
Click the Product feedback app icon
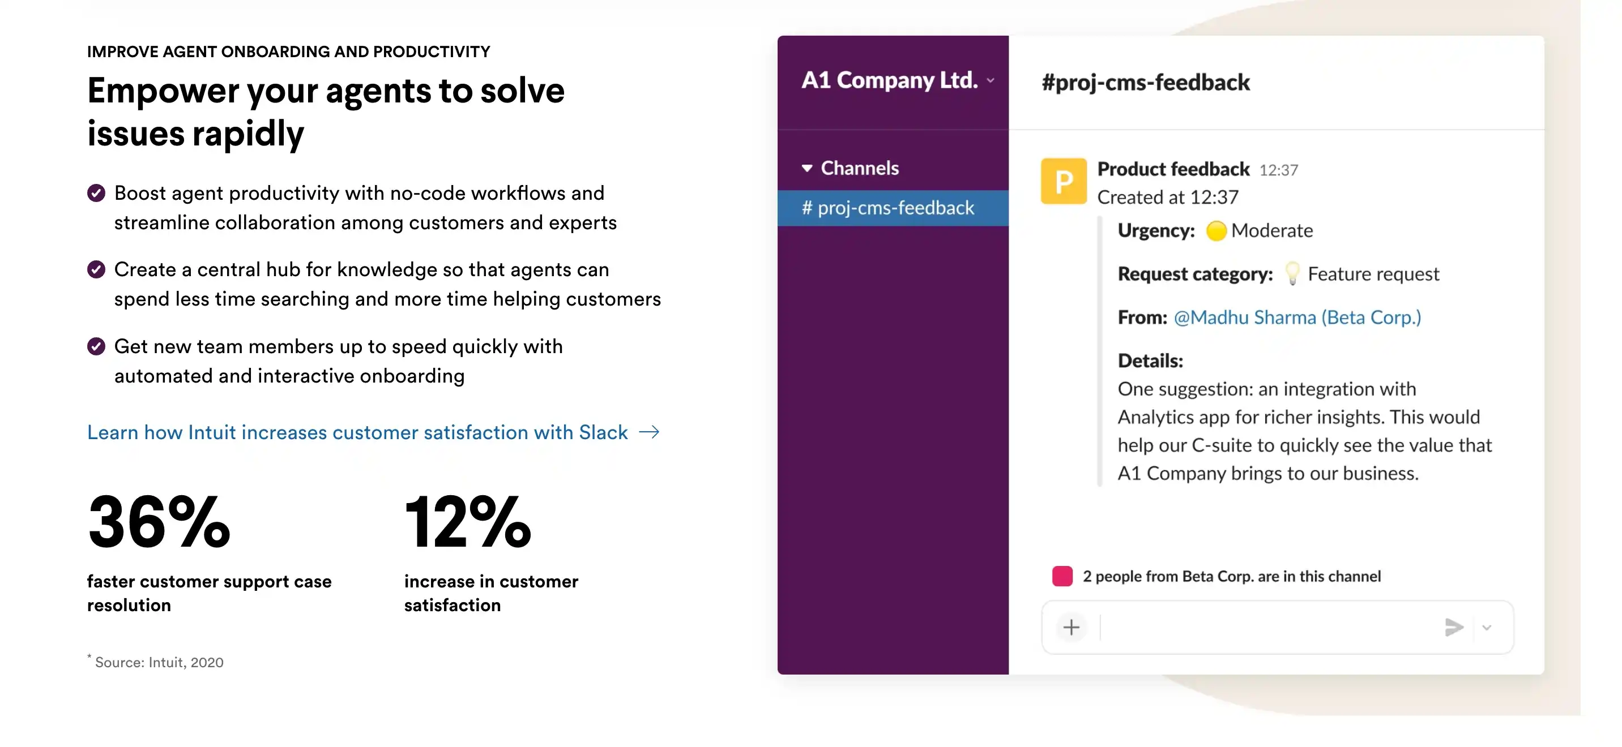(x=1064, y=181)
